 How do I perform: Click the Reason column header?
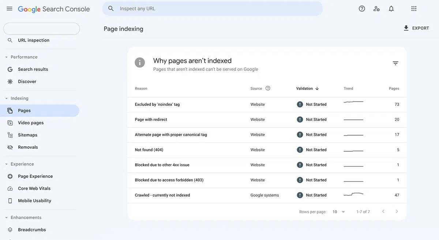(141, 88)
